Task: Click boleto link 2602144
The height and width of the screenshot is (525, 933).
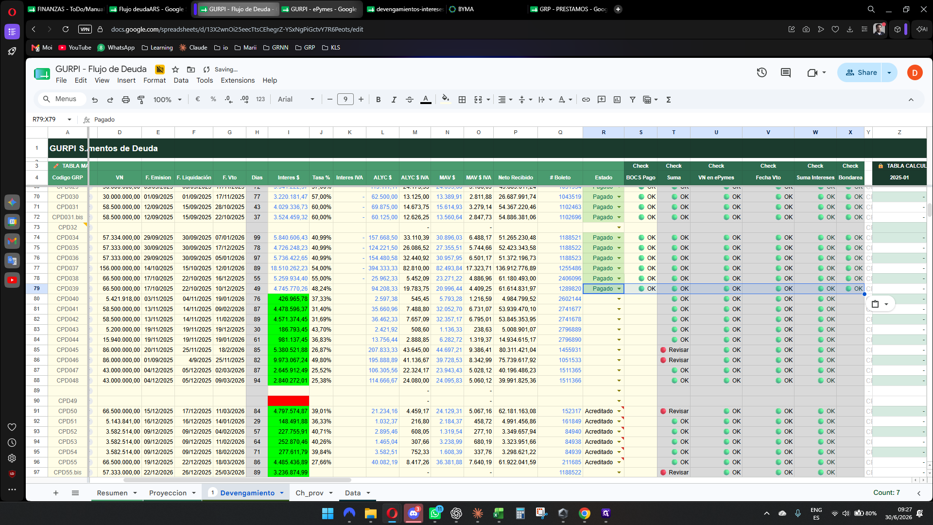Action: pos(570,299)
